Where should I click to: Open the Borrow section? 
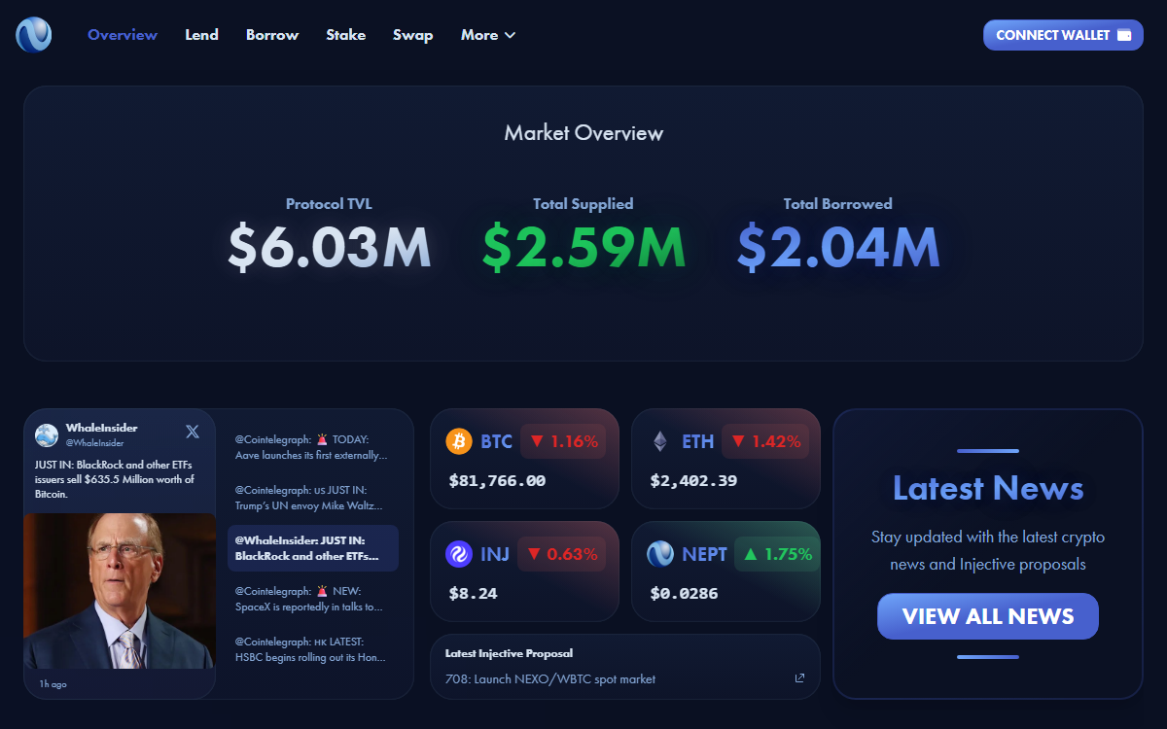click(x=272, y=35)
